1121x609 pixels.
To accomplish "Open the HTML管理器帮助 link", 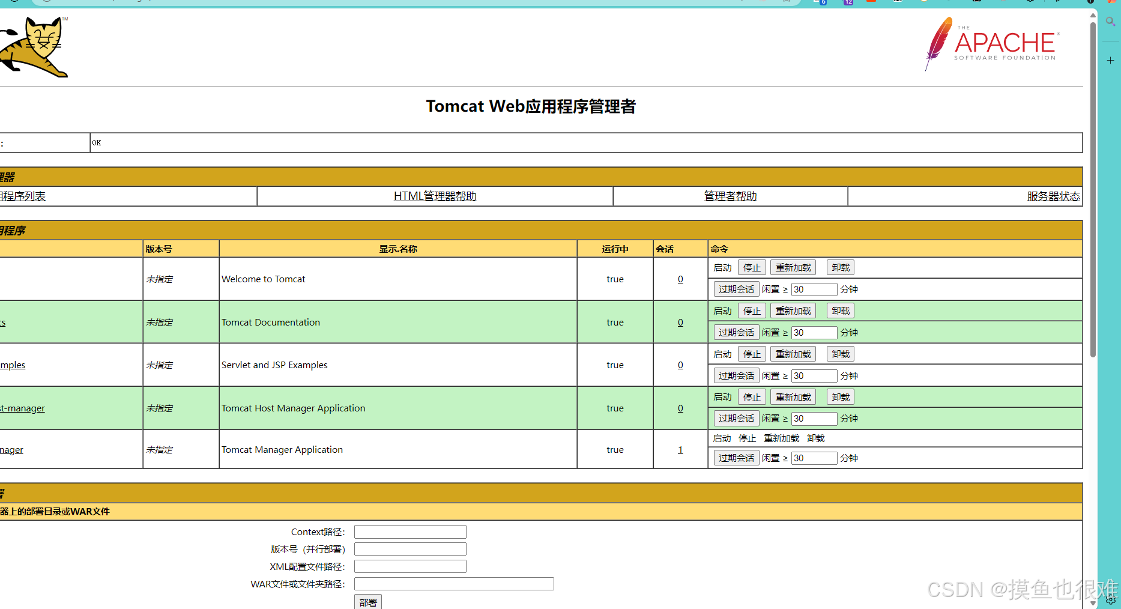I will (435, 196).
